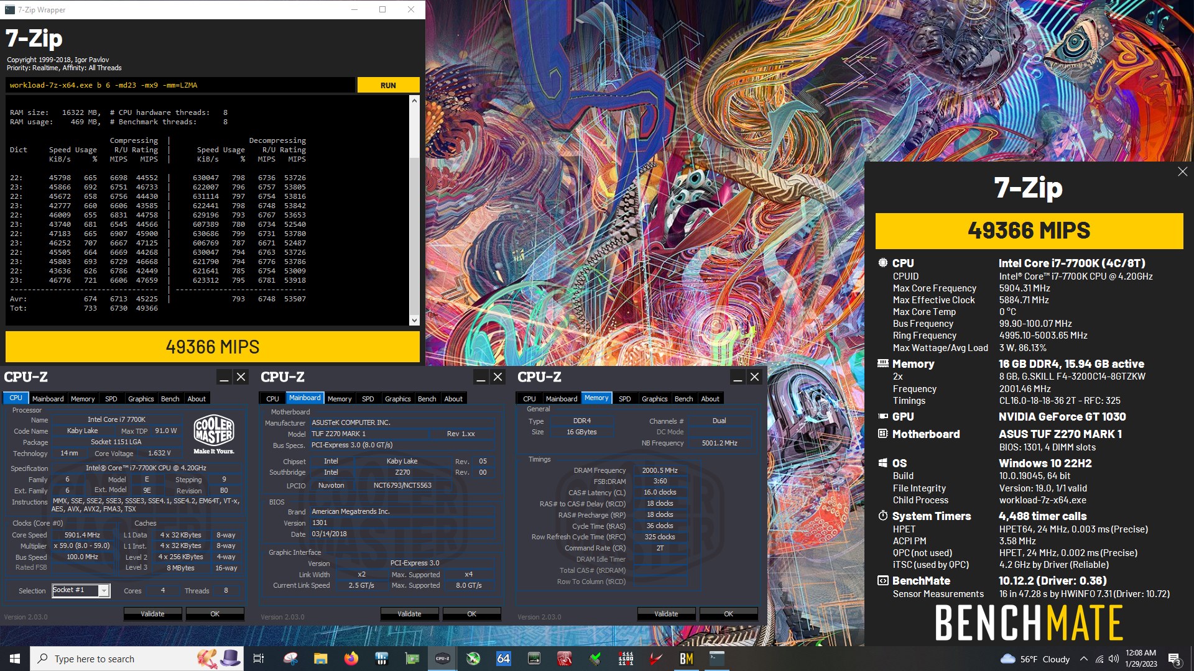Screen dimensions: 1194x671
Task: Click the BenchMate BM taskbar icon
Action: point(686,659)
